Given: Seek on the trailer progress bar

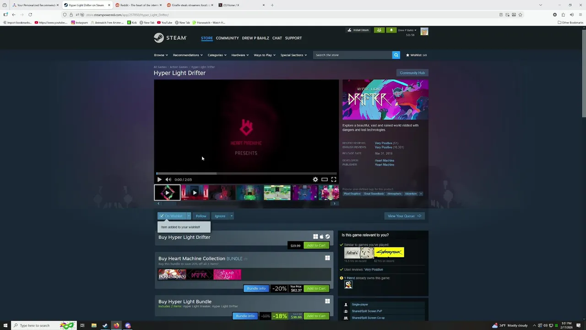Looking at the screenshot, I should (x=246, y=173).
